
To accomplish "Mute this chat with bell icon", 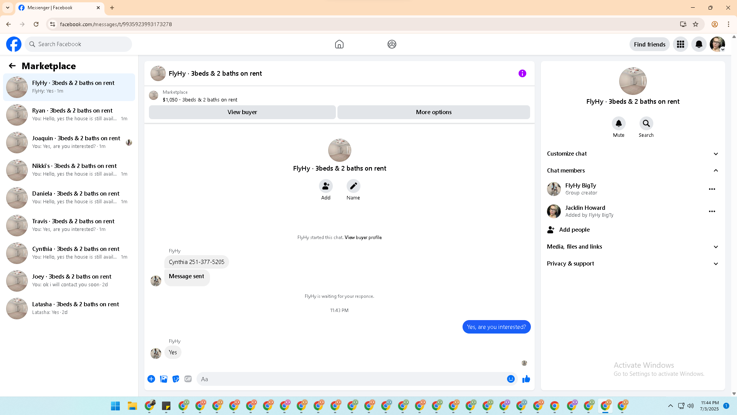I will coord(618,124).
